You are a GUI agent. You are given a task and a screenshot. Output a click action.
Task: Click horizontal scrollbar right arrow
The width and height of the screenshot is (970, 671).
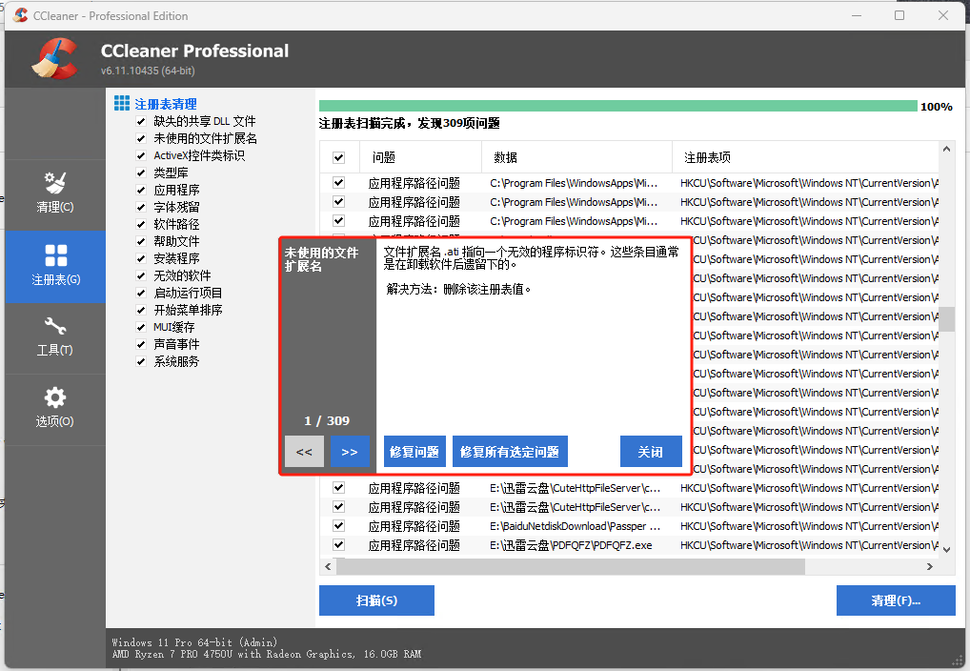click(x=929, y=566)
